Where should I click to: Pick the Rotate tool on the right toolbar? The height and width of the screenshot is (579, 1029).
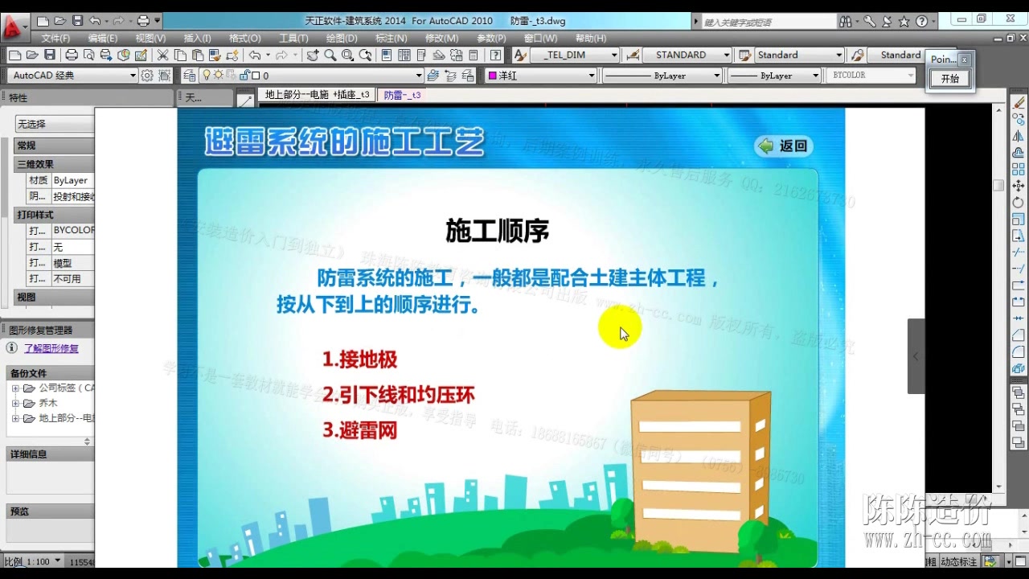click(x=1019, y=200)
